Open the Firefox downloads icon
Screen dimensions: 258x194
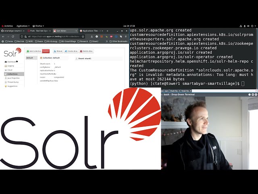pos(92,36)
